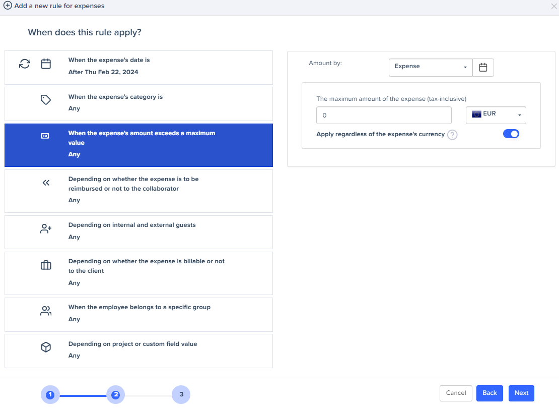Click the maximum amount input field
559x408 pixels.
point(384,115)
